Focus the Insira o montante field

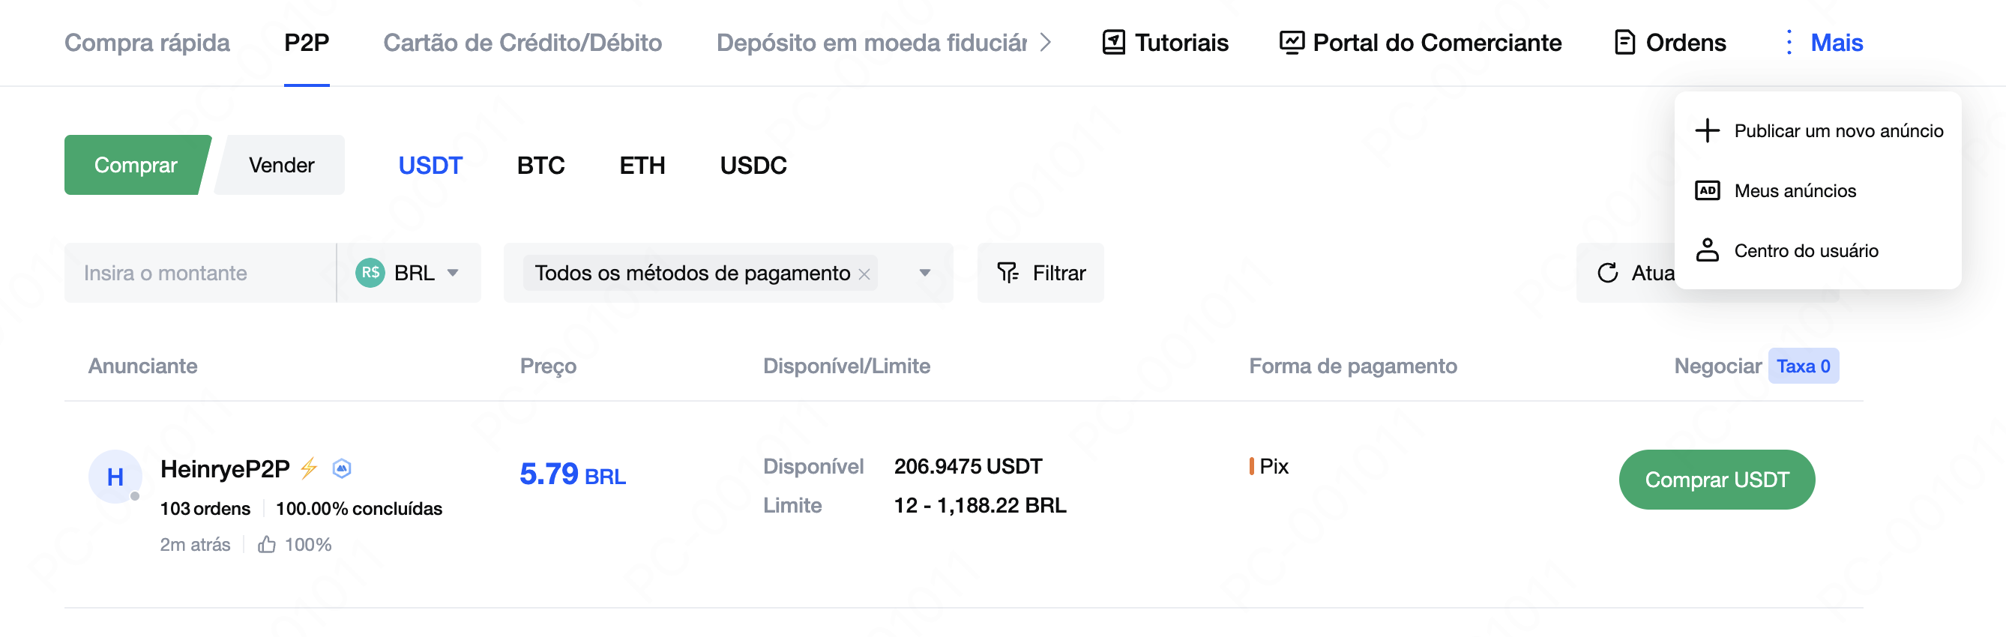click(200, 273)
